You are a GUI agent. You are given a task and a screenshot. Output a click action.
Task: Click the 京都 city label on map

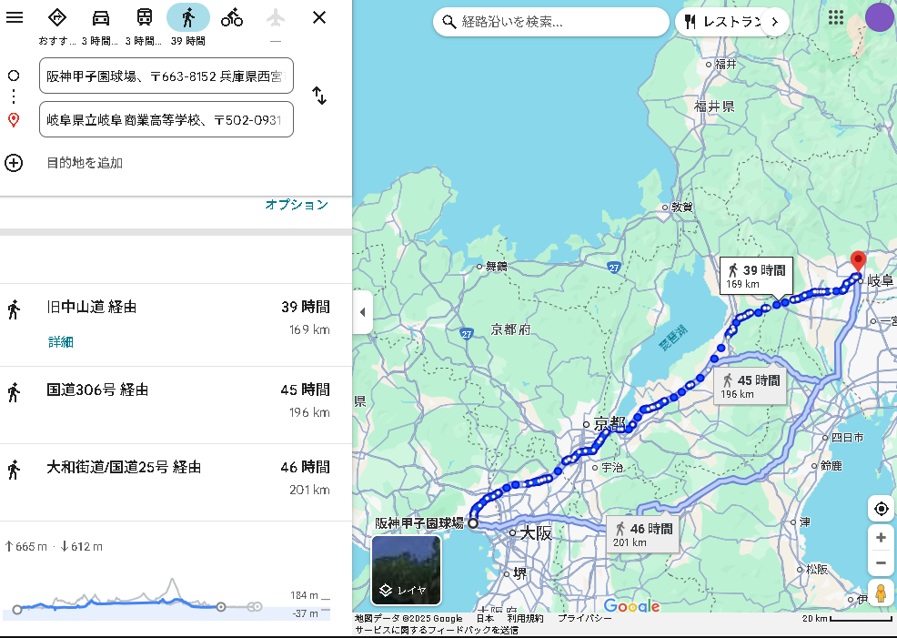click(x=610, y=423)
